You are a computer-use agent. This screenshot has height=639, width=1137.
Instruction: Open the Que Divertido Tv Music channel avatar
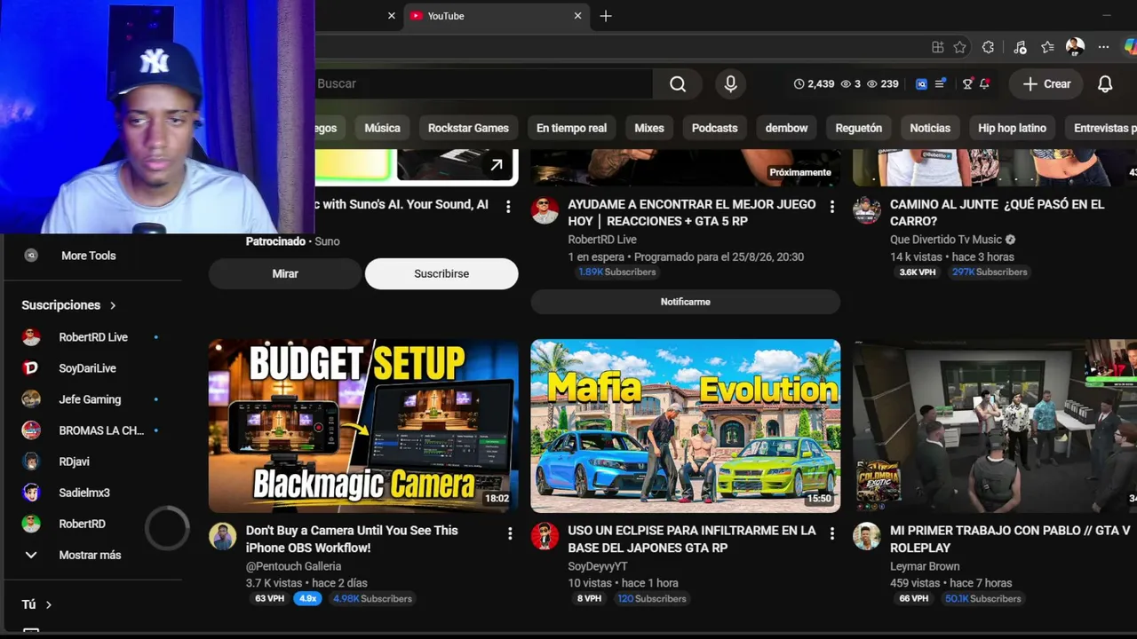pos(867,210)
